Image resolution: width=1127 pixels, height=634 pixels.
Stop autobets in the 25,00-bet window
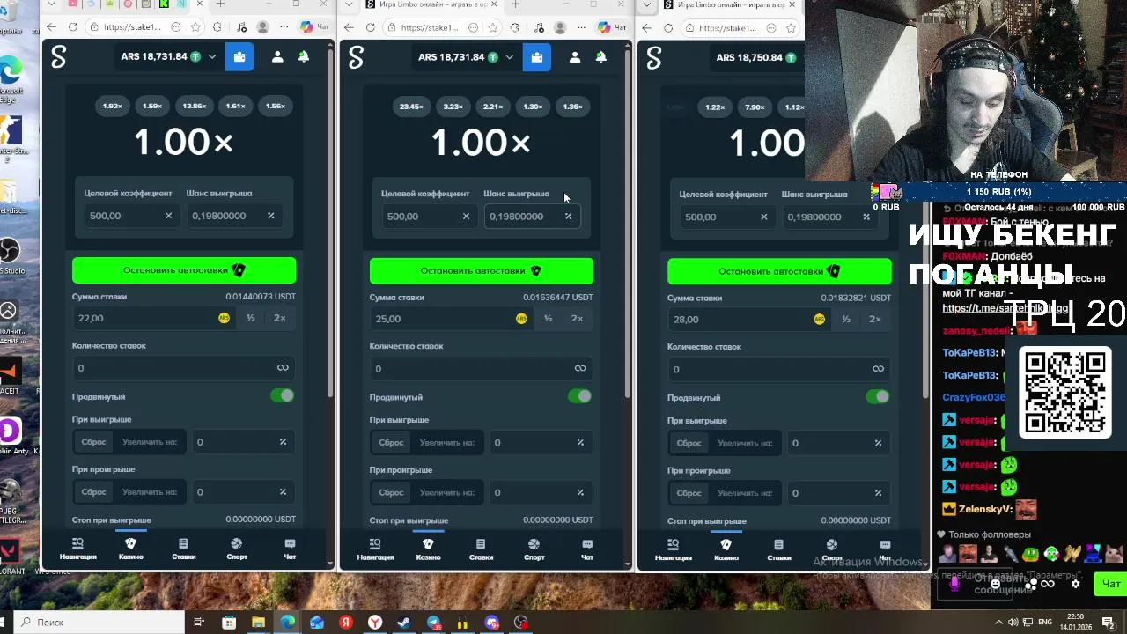[482, 271]
